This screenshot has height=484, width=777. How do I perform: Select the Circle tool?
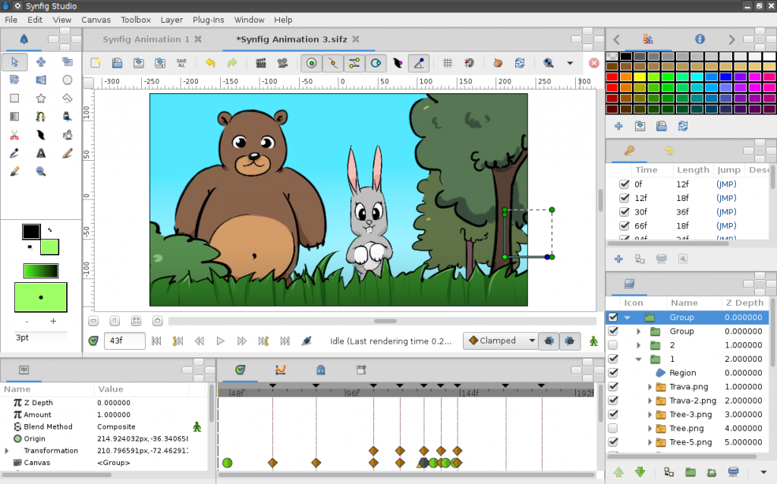tap(67, 80)
